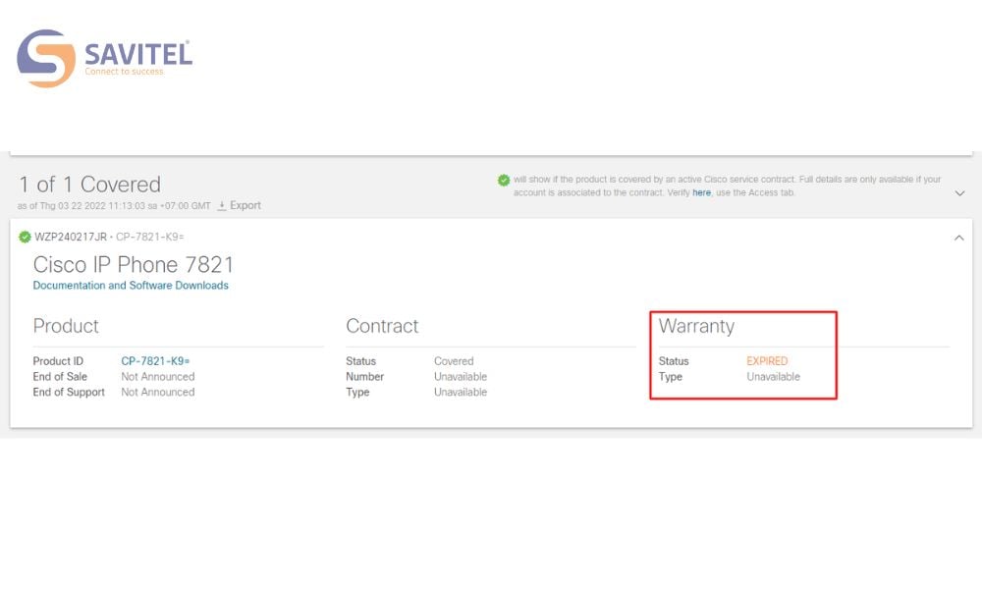Screen dimensions: 982x589
Task: Click the Export button
Action: pos(239,205)
